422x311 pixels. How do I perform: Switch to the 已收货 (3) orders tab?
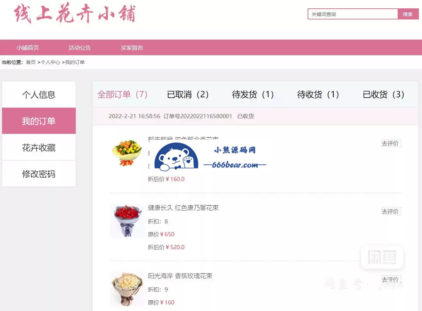point(384,94)
